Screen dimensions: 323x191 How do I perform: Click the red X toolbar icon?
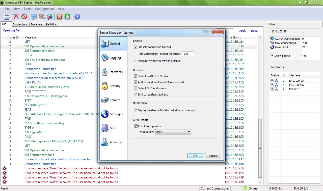tap(16, 17)
